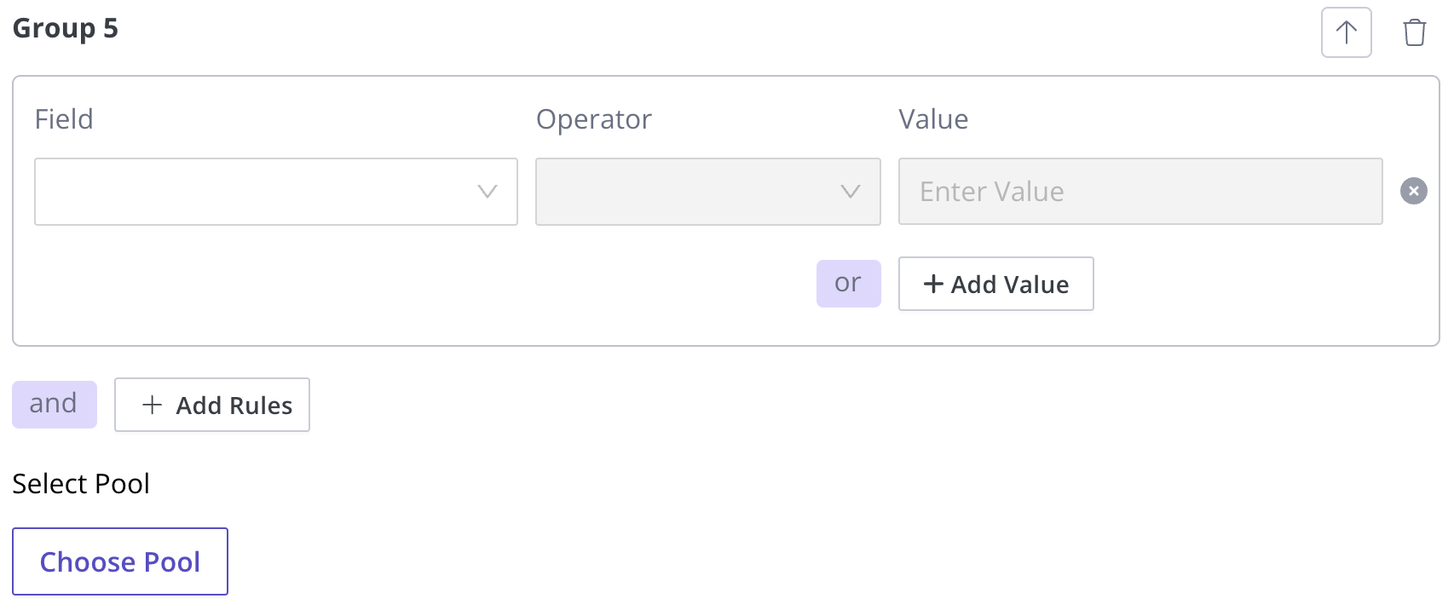Click the Field column label
The image size is (1454, 610).
(64, 119)
